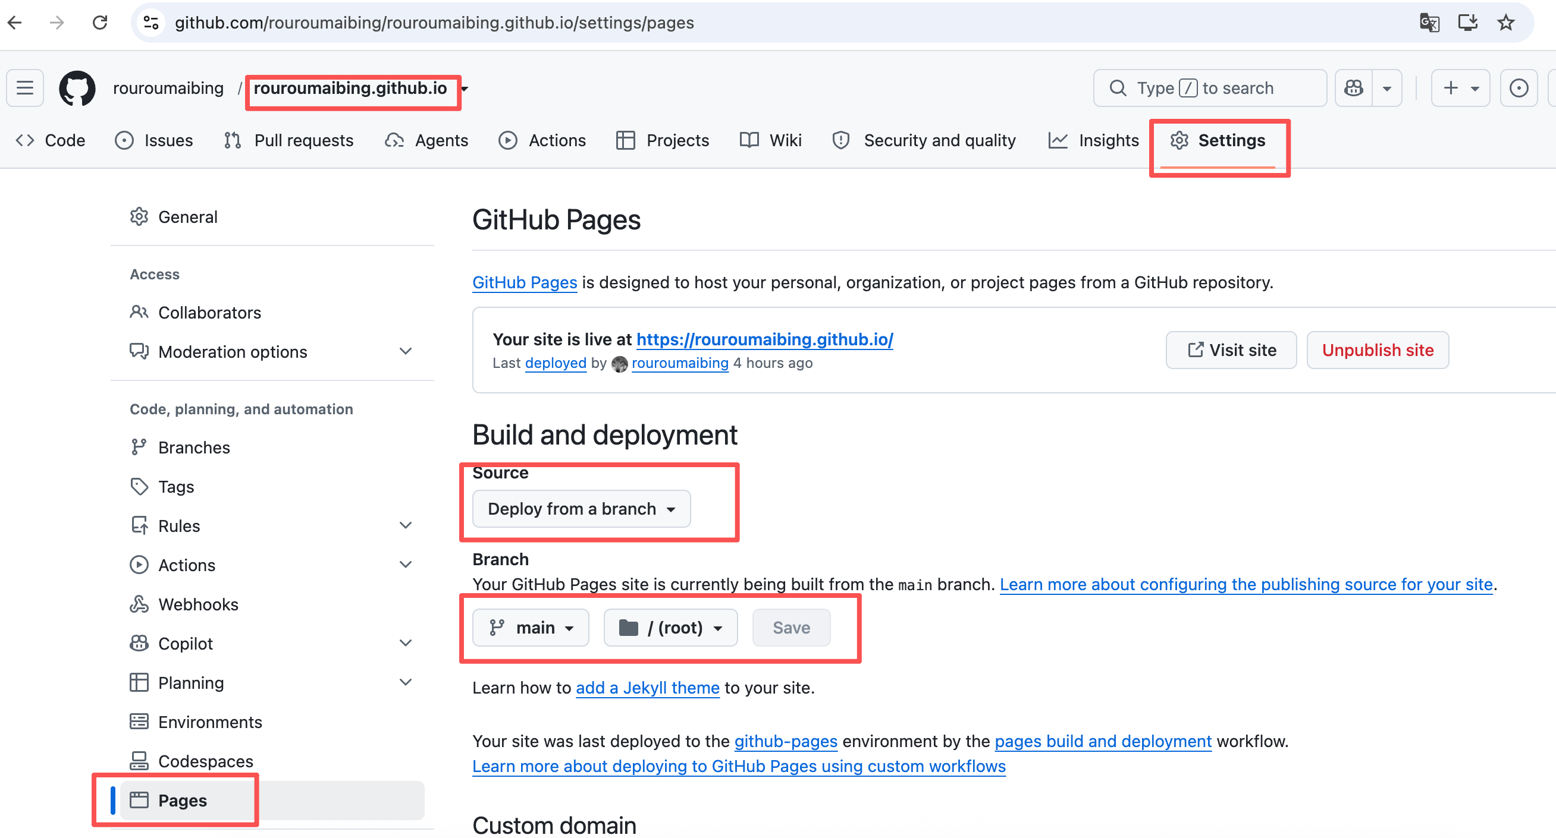Viewport: 1556px width, 838px height.
Task: Reload the page with the refresh icon
Action: [x=100, y=23]
